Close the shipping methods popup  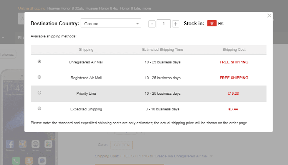tap(269, 16)
